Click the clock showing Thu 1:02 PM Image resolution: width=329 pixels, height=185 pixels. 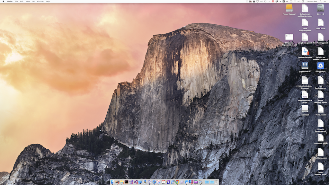(x=311, y=2)
